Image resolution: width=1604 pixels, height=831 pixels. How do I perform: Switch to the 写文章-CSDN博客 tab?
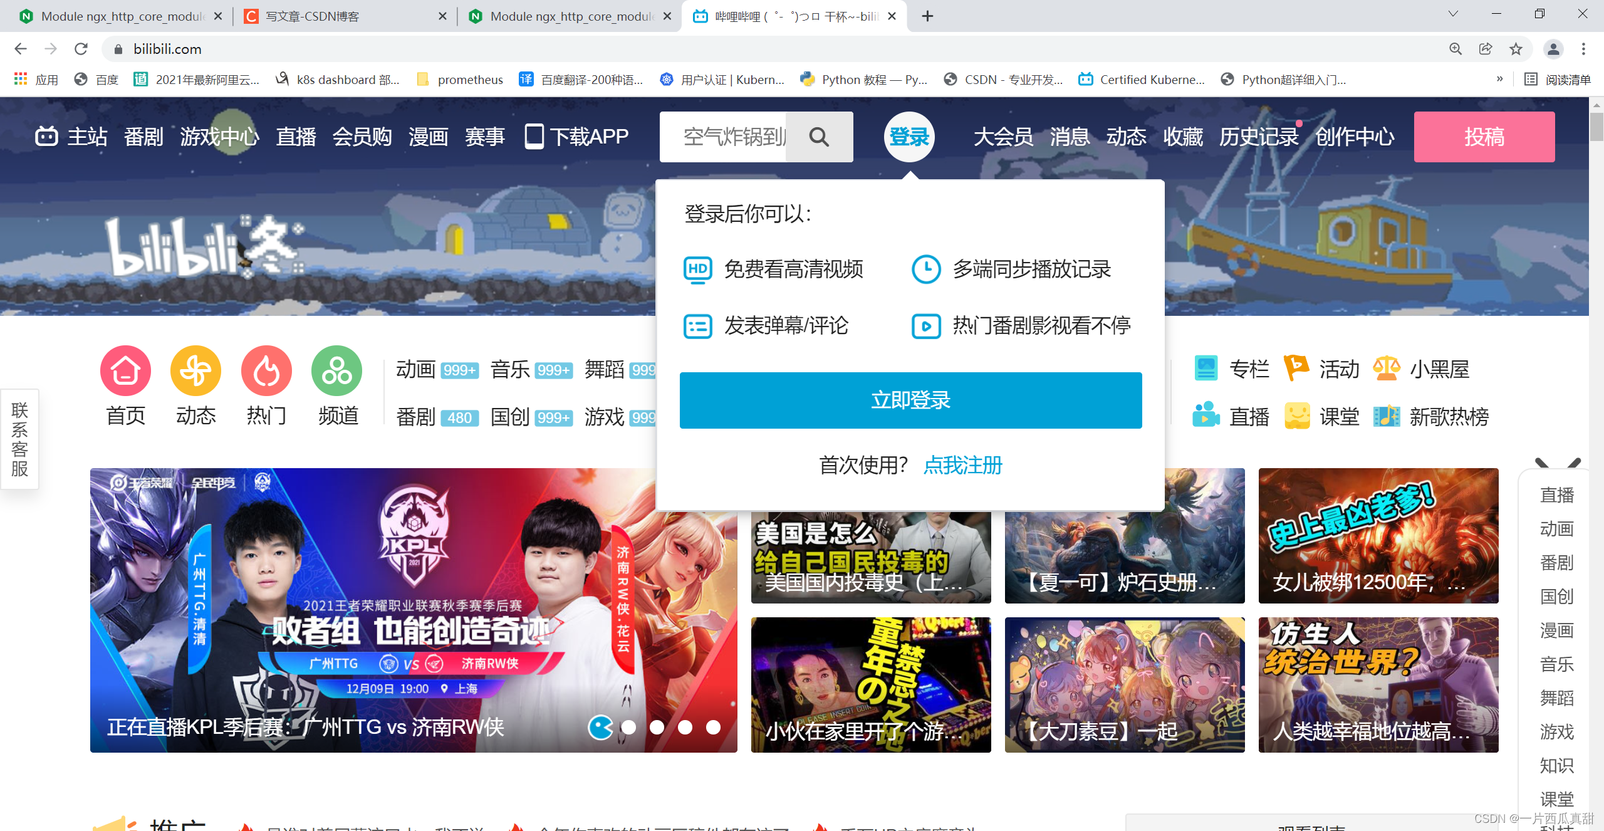[x=345, y=16]
